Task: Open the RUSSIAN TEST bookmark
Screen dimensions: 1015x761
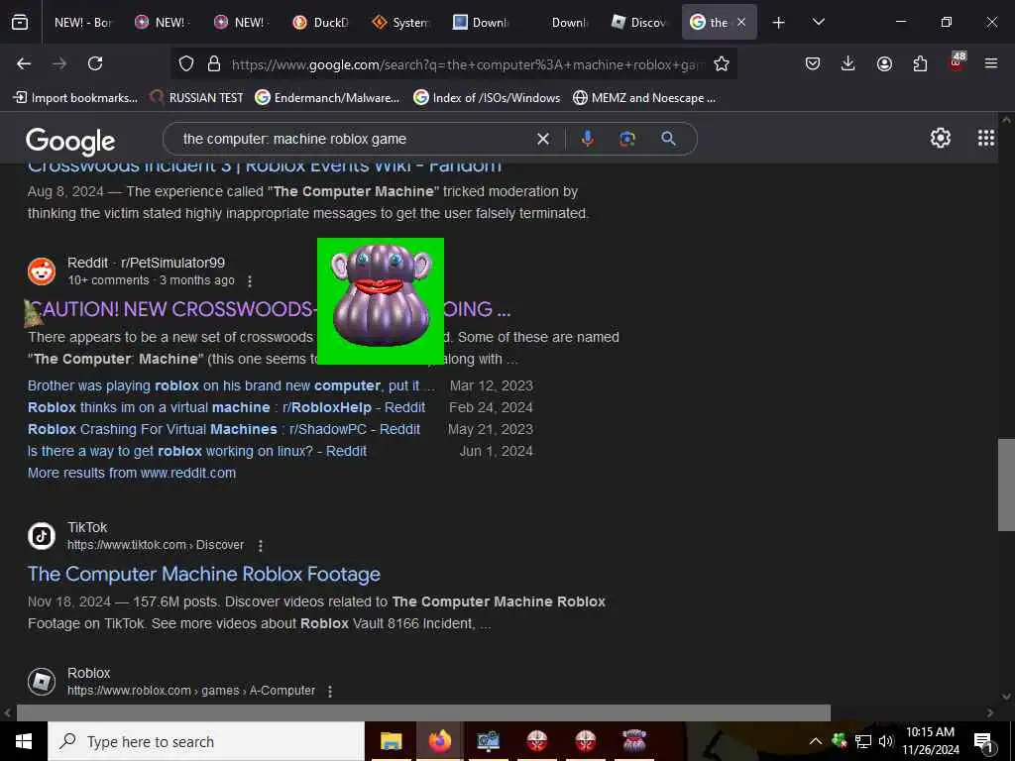Action: [197, 98]
